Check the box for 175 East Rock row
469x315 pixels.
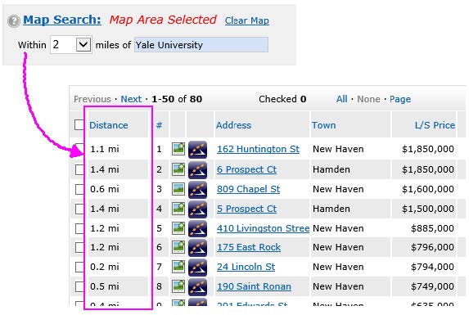click(x=79, y=247)
